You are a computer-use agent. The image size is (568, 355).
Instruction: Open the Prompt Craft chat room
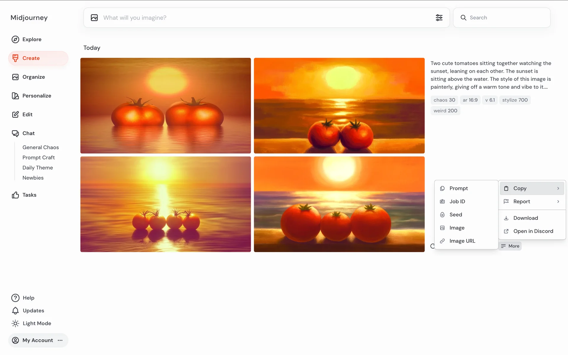pos(38,158)
